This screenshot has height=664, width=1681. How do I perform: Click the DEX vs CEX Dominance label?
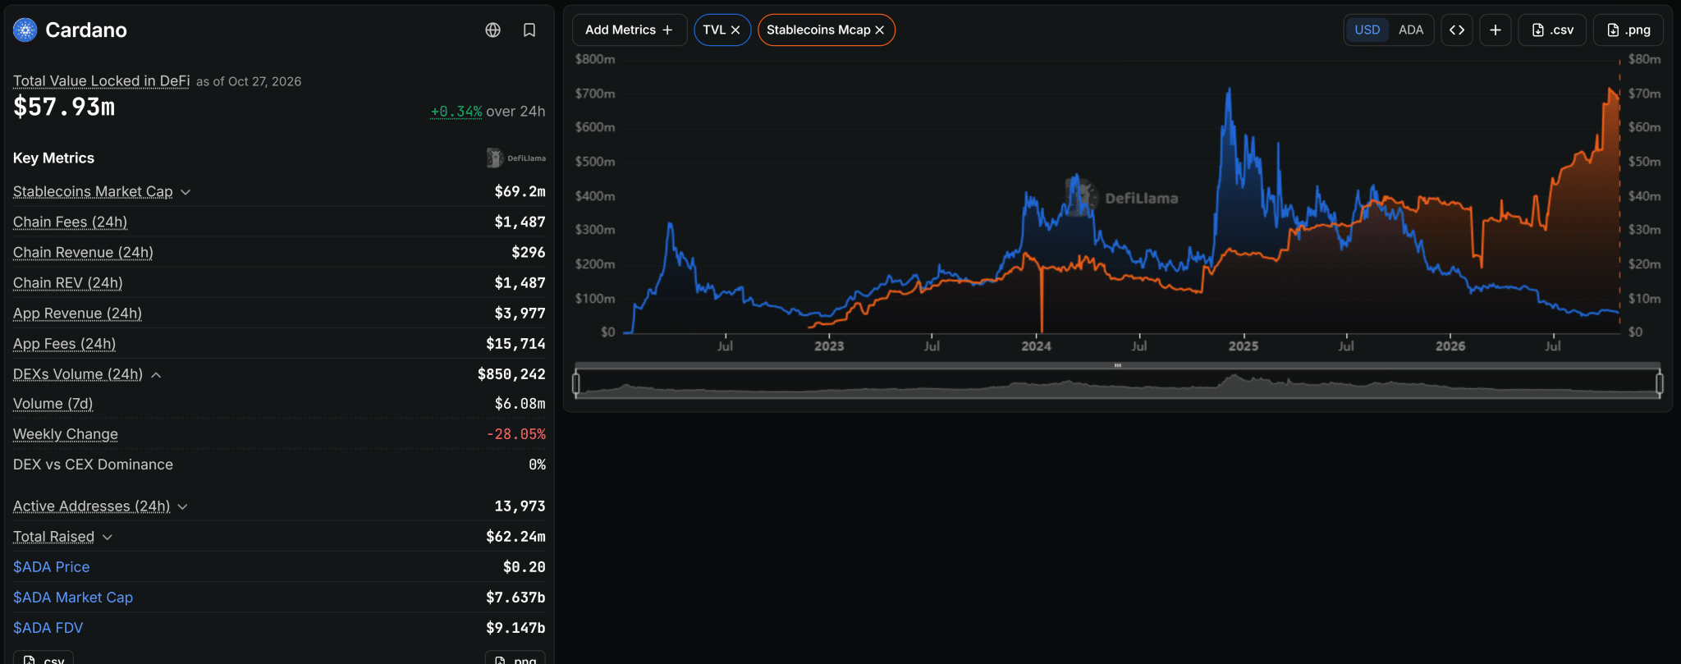(94, 465)
